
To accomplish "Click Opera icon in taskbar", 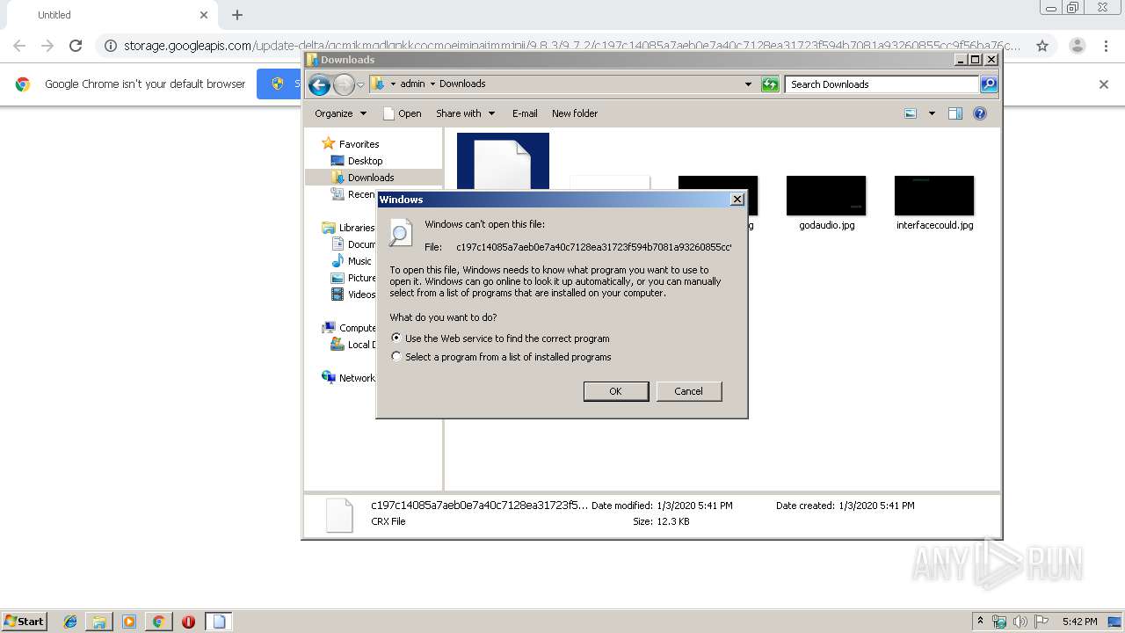I will [188, 622].
